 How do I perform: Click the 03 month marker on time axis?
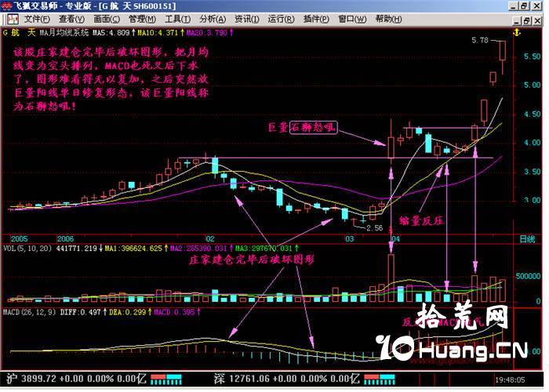350,238
